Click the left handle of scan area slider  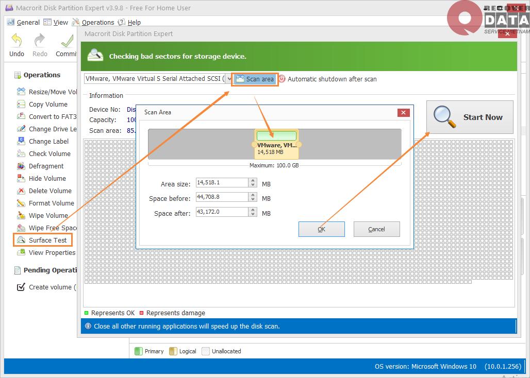pyautogui.click(x=254, y=145)
